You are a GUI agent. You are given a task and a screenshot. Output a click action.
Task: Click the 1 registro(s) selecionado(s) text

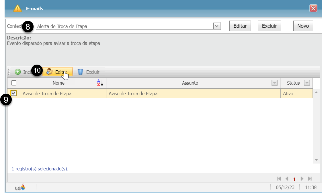tap(40, 169)
